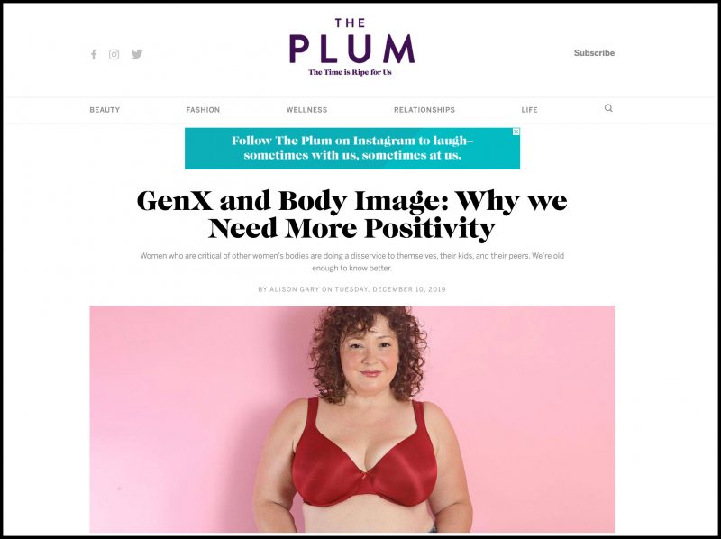Click the Twitter bird icon

tap(137, 54)
